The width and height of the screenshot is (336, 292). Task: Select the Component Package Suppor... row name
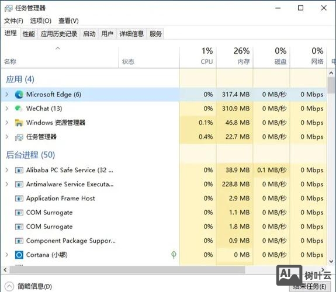(71, 241)
